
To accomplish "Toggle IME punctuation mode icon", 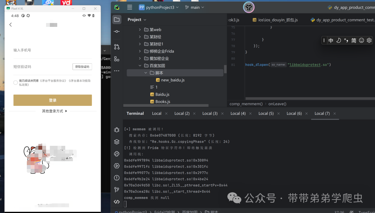I will [346, 40].
